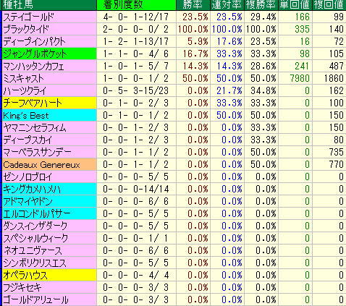
Task: Click ミスキャスト 単回値 7980
Action: (x=300, y=78)
